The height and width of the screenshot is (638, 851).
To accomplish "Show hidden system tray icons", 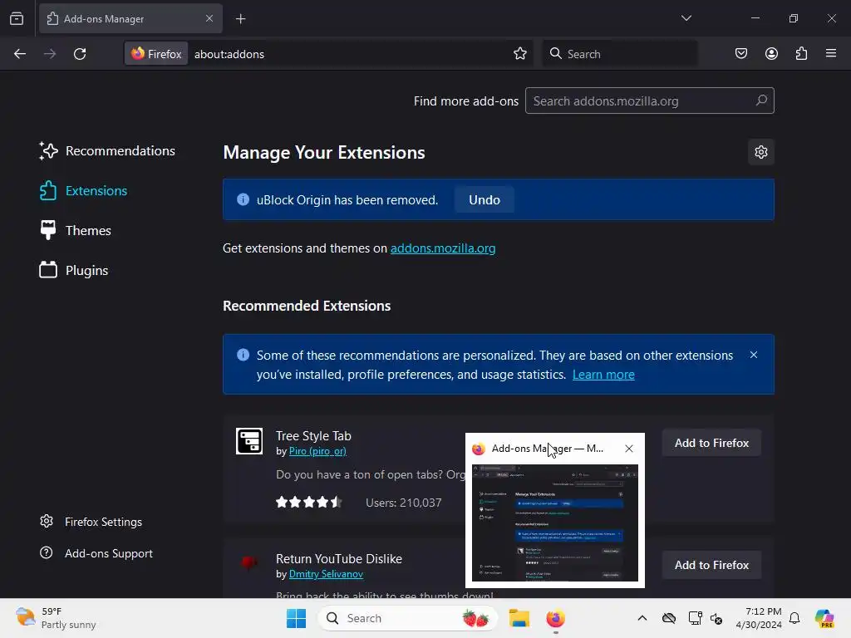I will point(642,618).
